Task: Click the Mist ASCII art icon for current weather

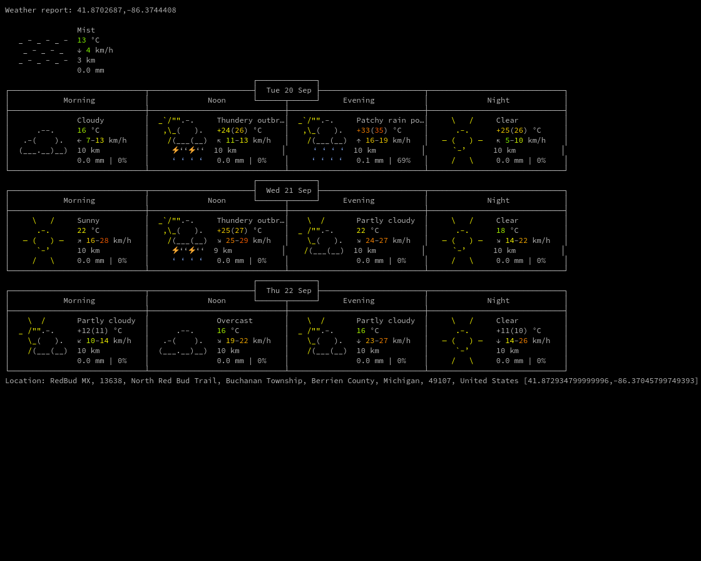Action: coord(43,50)
